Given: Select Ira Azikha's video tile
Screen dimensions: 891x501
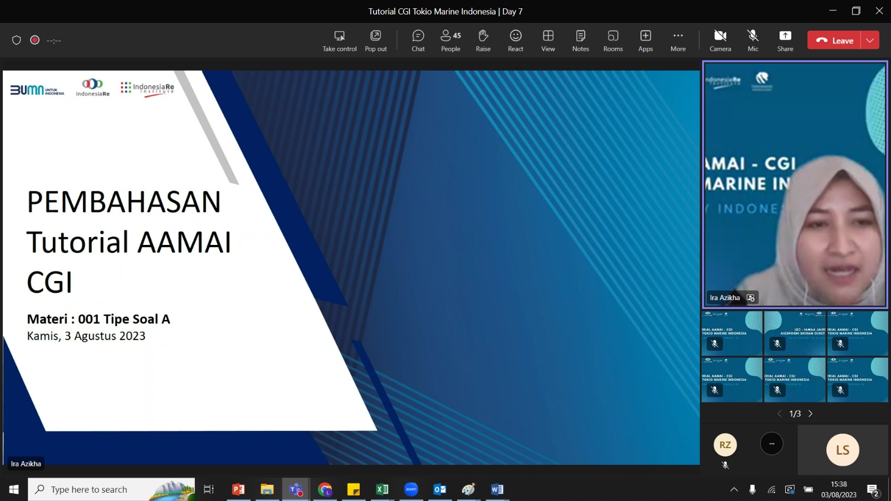Looking at the screenshot, I should 795,184.
